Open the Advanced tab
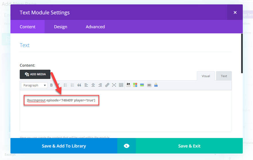Screen dimensions: 253x160 [95, 27]
